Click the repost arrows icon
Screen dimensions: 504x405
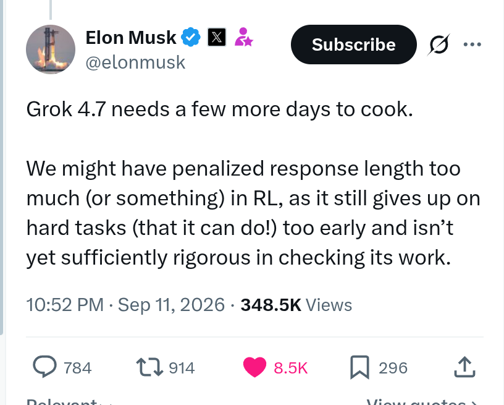(149, 367)
